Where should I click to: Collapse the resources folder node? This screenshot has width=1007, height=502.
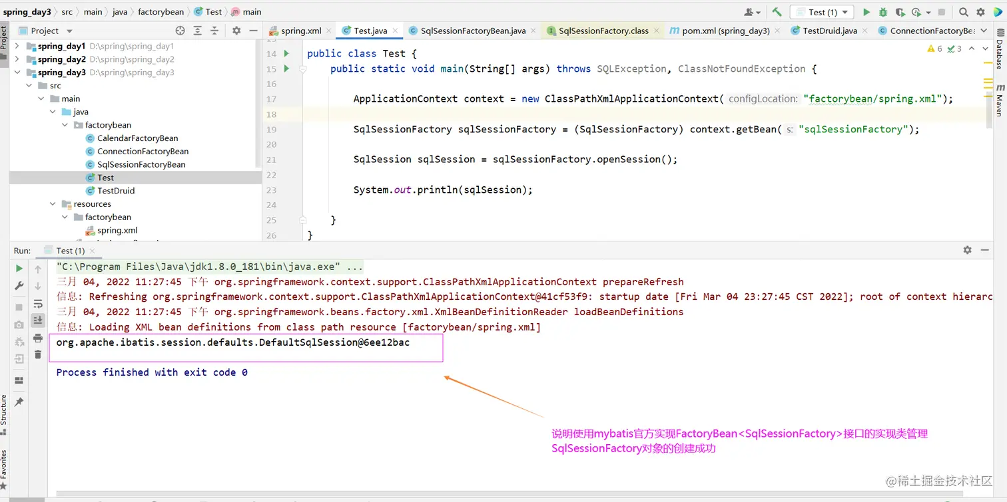point(53,204)
